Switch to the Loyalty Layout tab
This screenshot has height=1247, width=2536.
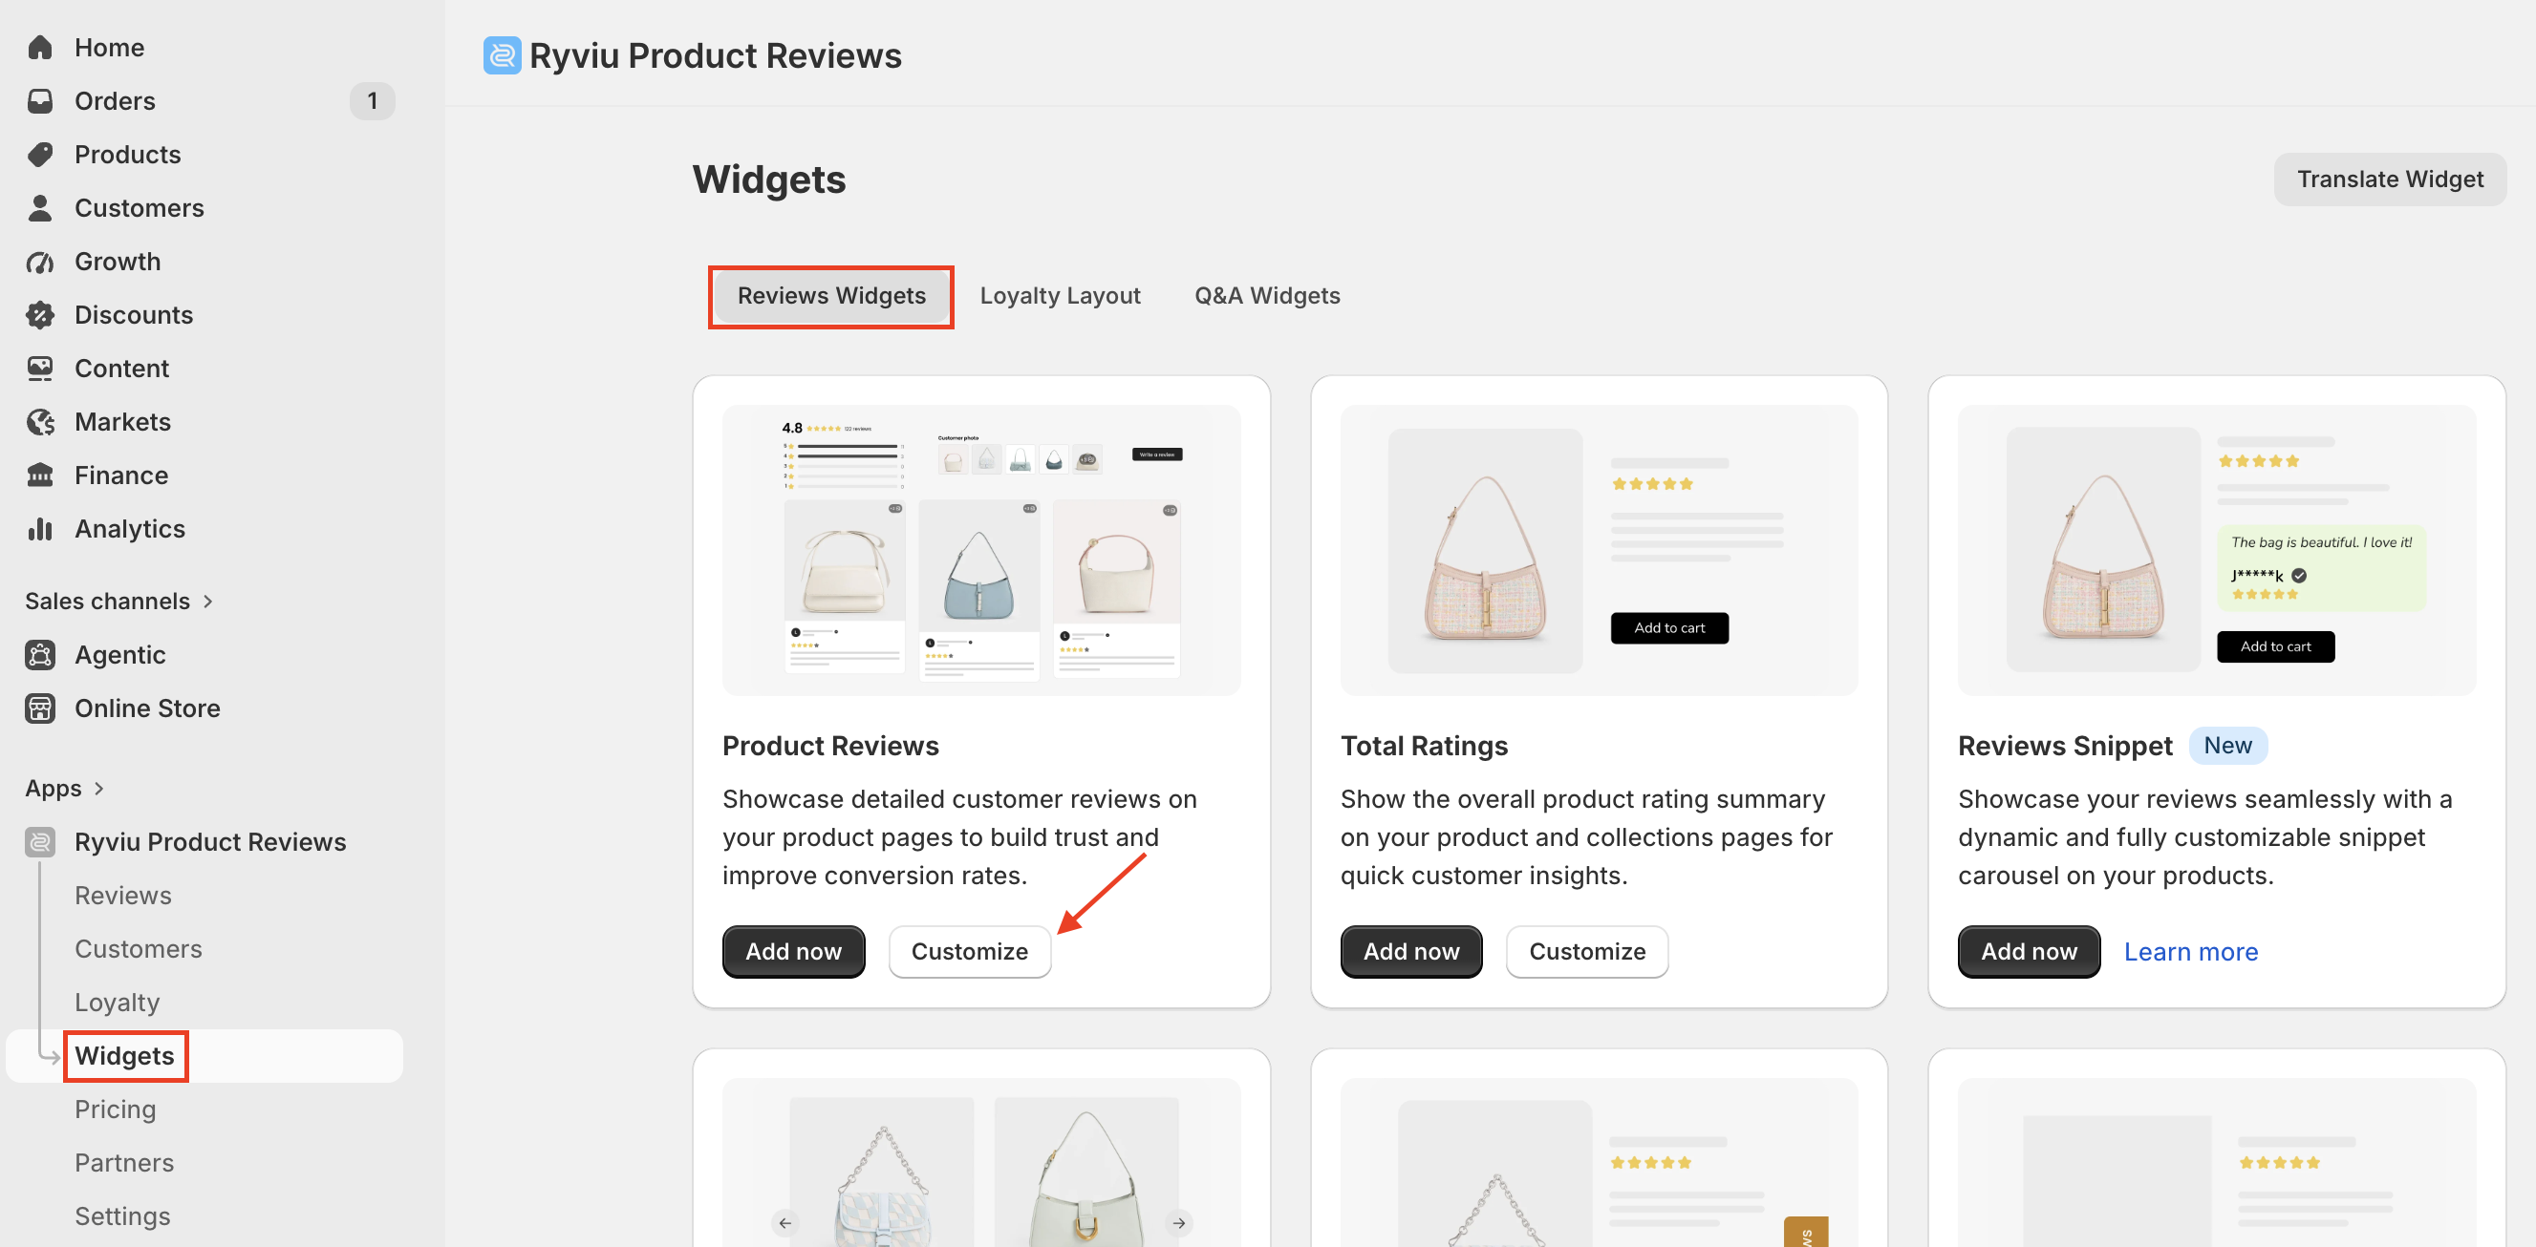[1060, 295]
